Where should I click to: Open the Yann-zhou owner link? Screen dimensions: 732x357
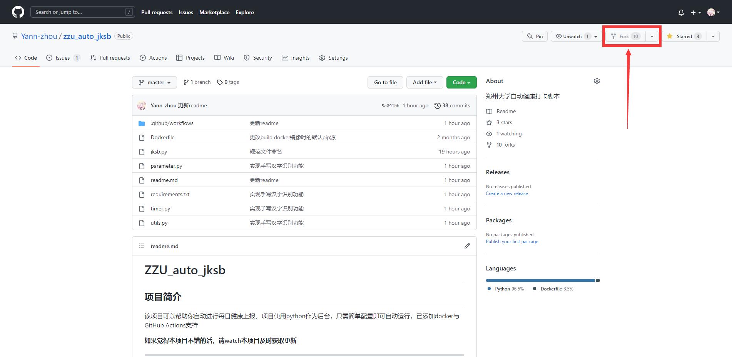(39, 36)
